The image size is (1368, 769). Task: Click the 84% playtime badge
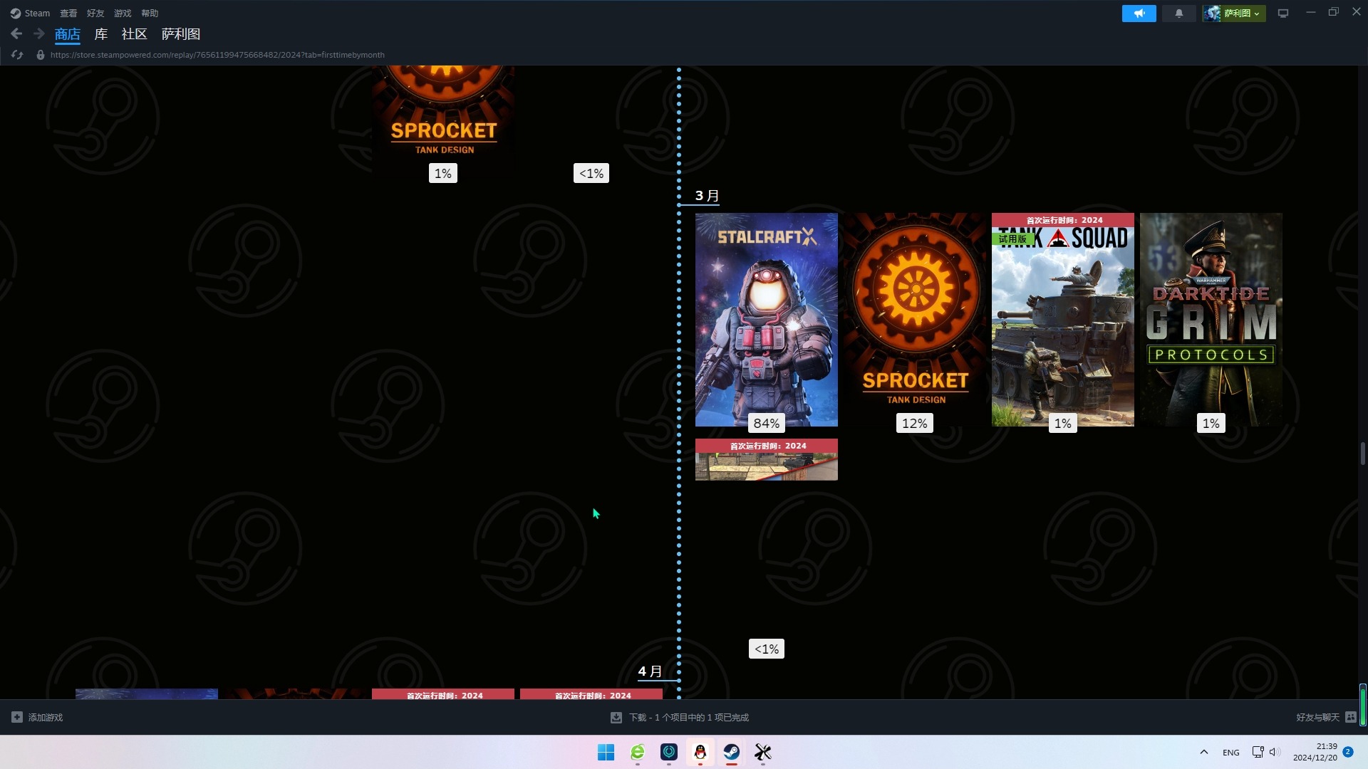pyautogui.click(x=767, y=423)
